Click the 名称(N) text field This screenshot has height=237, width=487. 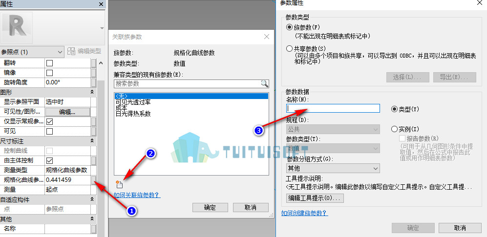pyautogui.click(x=333, y=108)
